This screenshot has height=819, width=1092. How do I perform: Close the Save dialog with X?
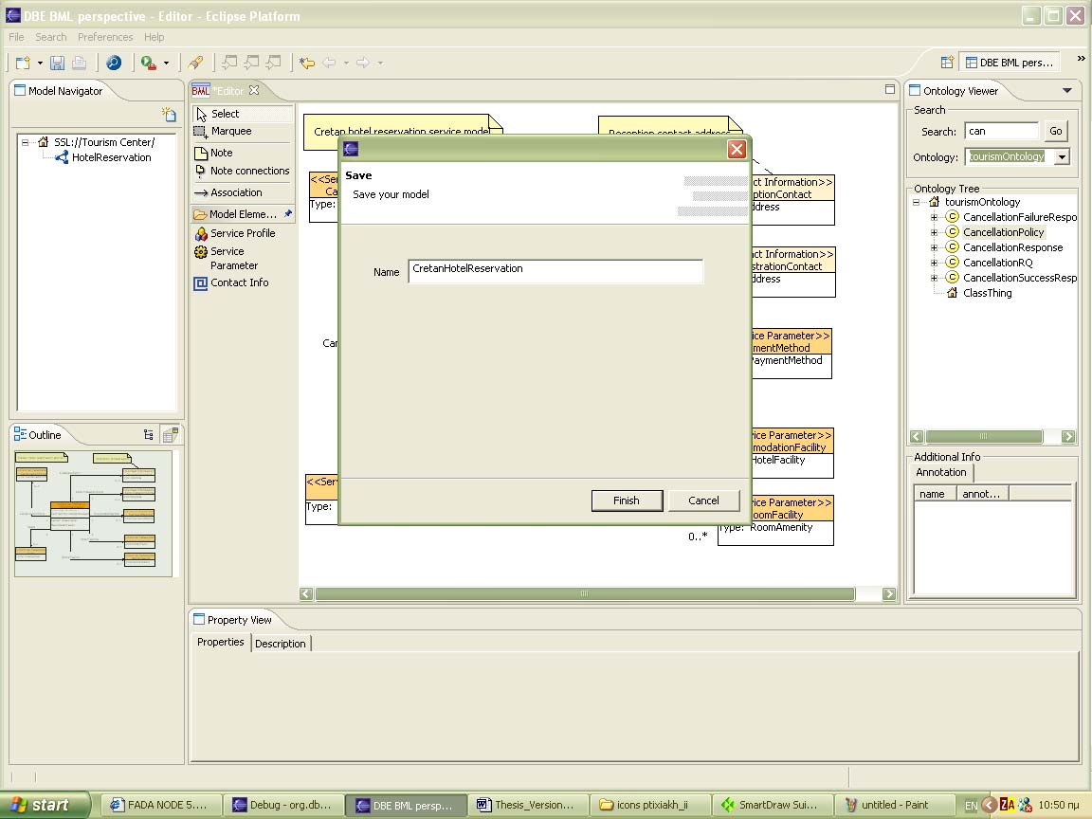737,149
